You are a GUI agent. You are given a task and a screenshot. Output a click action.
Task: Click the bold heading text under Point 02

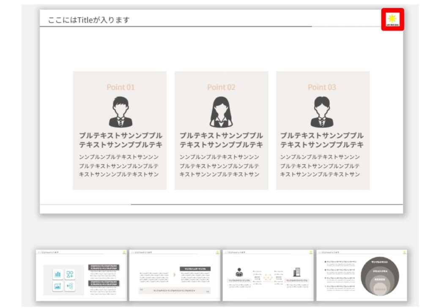221,140
